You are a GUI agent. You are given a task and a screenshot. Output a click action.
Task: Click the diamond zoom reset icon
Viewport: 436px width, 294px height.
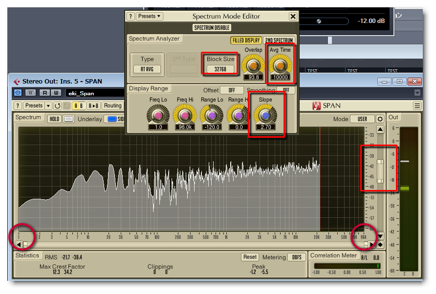point(380,245)
